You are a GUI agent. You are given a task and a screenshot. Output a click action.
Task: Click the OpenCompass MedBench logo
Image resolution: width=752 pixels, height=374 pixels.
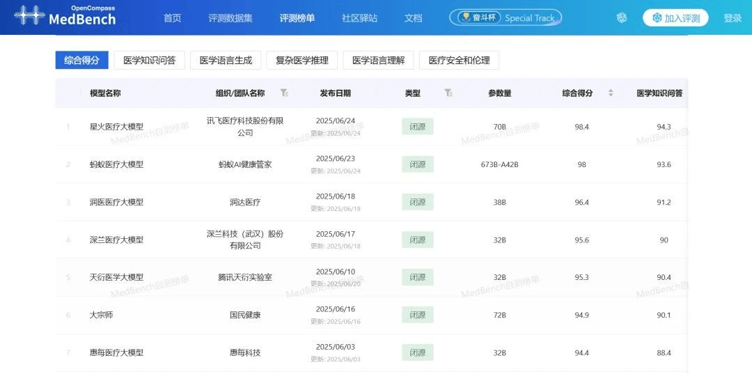coord(65,15)
